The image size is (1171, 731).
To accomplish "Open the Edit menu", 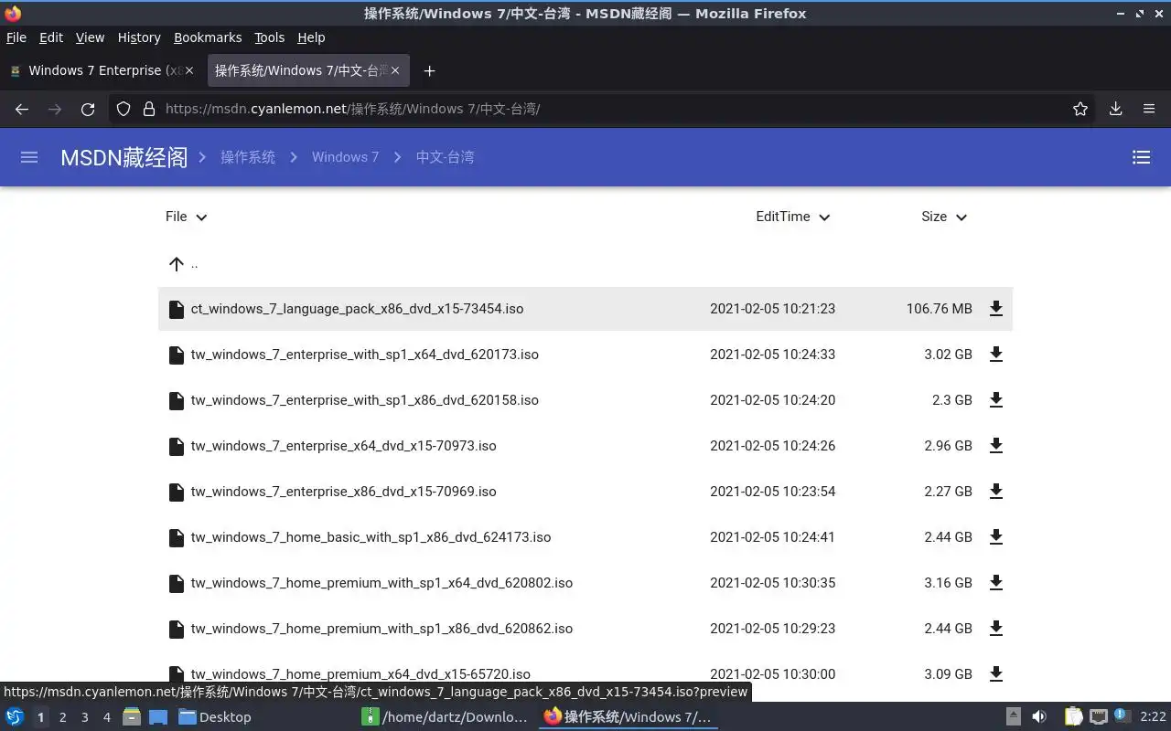I will pos(51,37).
